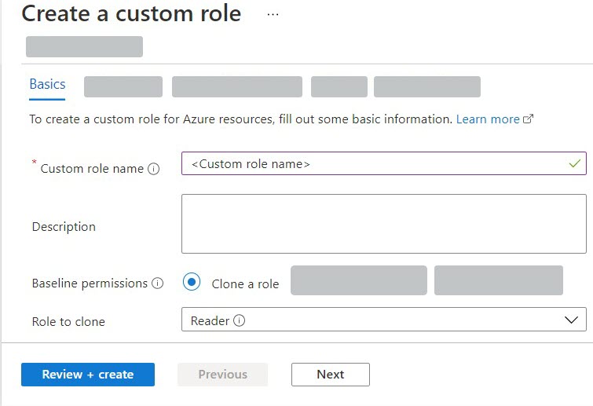This screenshot has width=593, height=406.
Task: Select first grey option after Clone a role
Action: click(358, 280)
